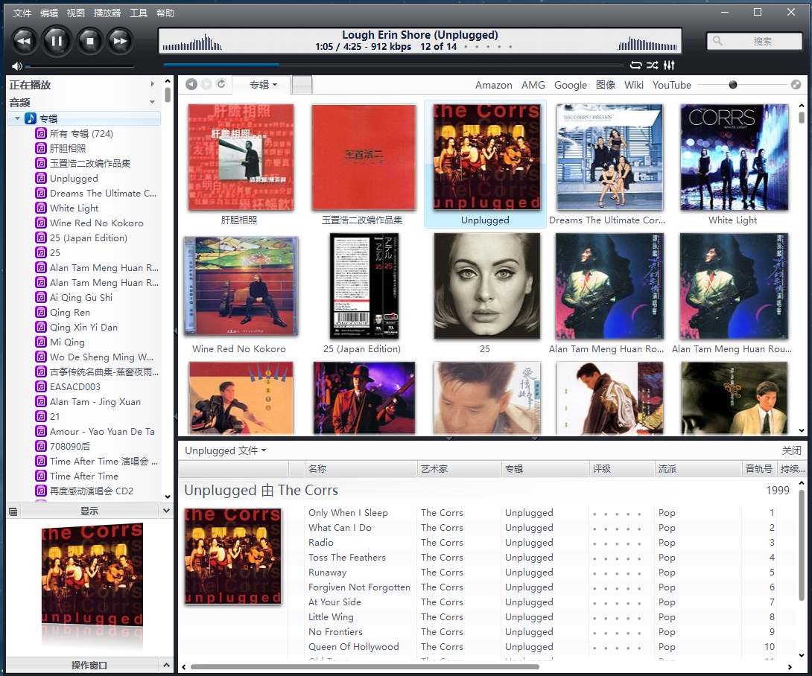Open the 专辑 view dropdown tab
Screen dimensions: 812x676
[x=262, y=85]
